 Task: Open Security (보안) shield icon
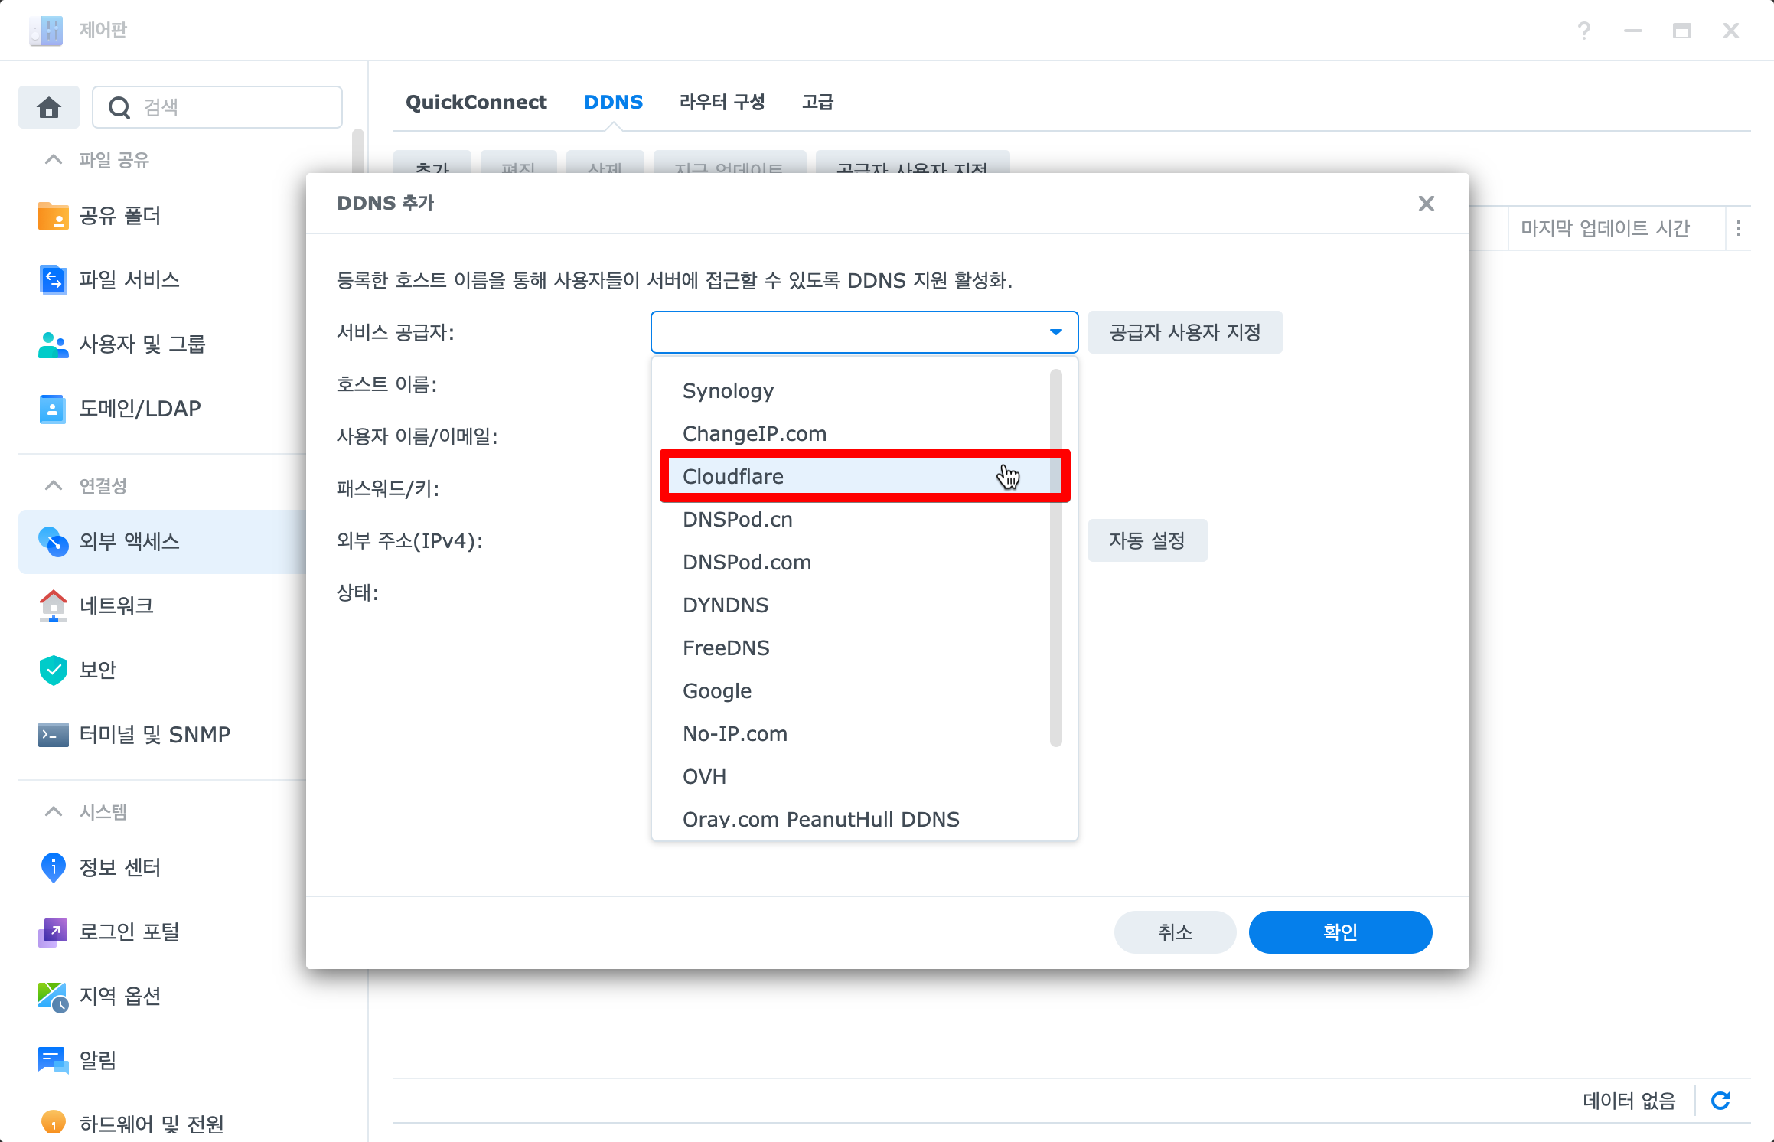tap(53, 670)
